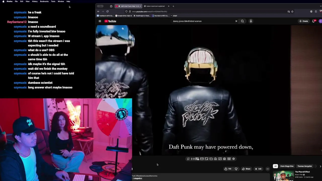Screen dimensions: 322x181
Task: Click the stagedive channel handle
Action: [x=138, y=178]
